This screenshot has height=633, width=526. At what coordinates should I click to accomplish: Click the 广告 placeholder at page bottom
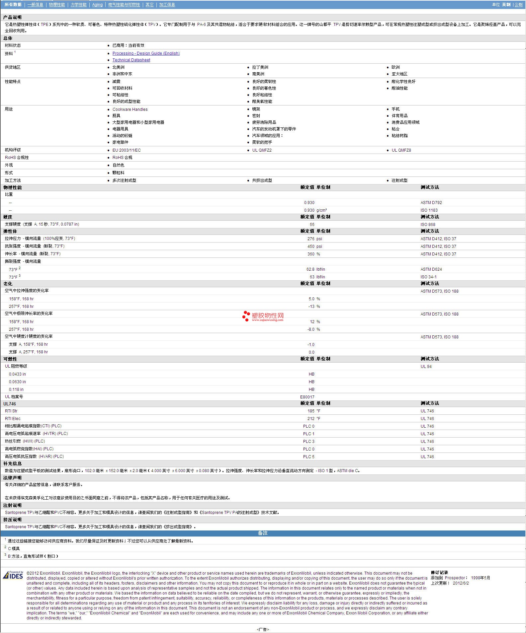pyautogui.click(x=263, y=629)
